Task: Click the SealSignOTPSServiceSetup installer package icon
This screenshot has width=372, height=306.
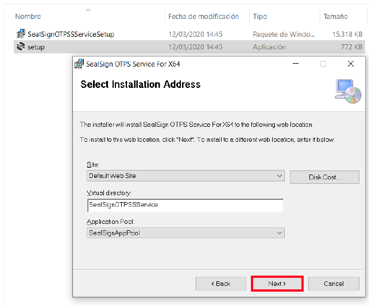Action: click(21, 34)
